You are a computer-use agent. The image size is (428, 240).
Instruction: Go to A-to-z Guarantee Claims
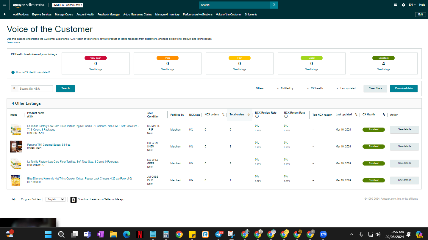(138, 15)
